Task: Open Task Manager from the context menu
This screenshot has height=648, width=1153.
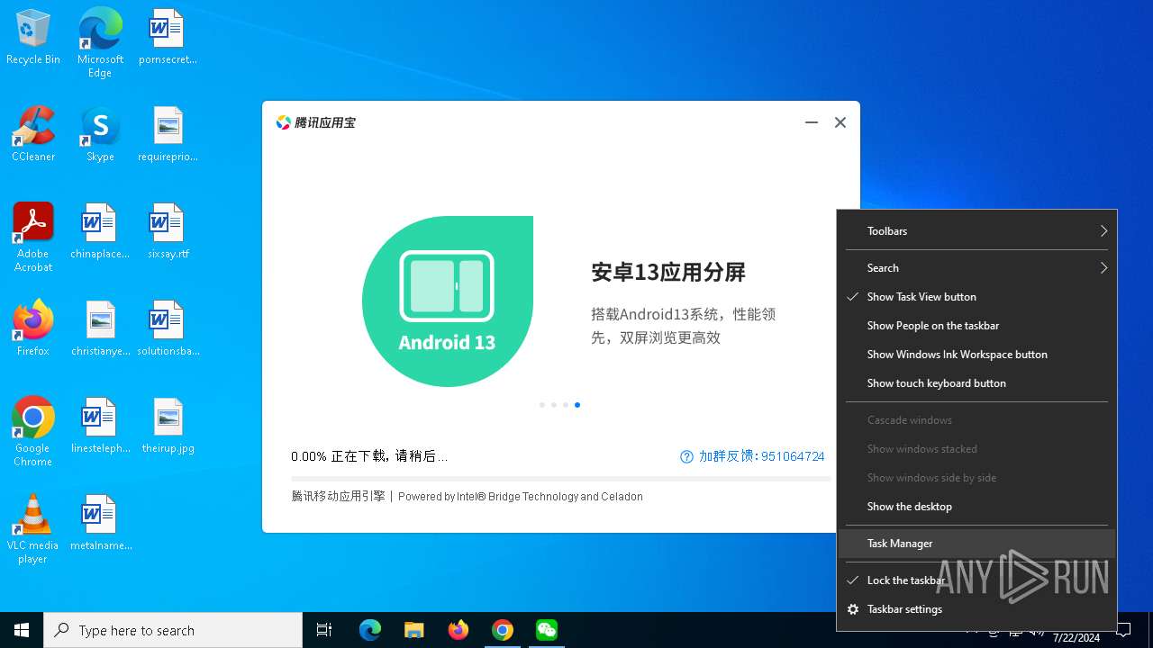Action: [x=976, y=544]
